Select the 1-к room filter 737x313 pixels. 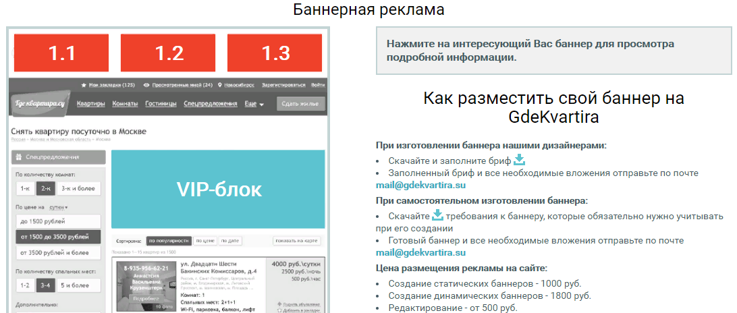25,189
